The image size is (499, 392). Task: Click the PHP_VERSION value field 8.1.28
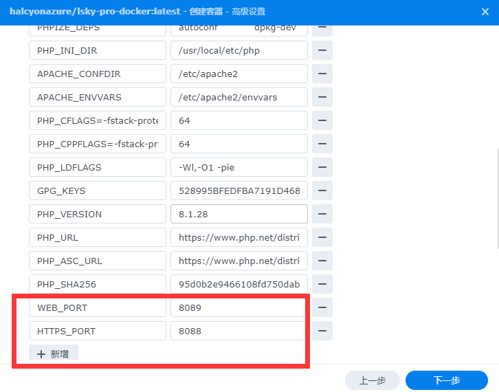[239, 214]
